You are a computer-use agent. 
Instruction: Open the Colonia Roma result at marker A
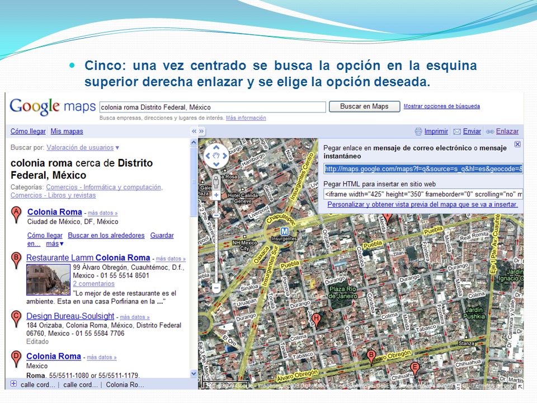[55, 212]
